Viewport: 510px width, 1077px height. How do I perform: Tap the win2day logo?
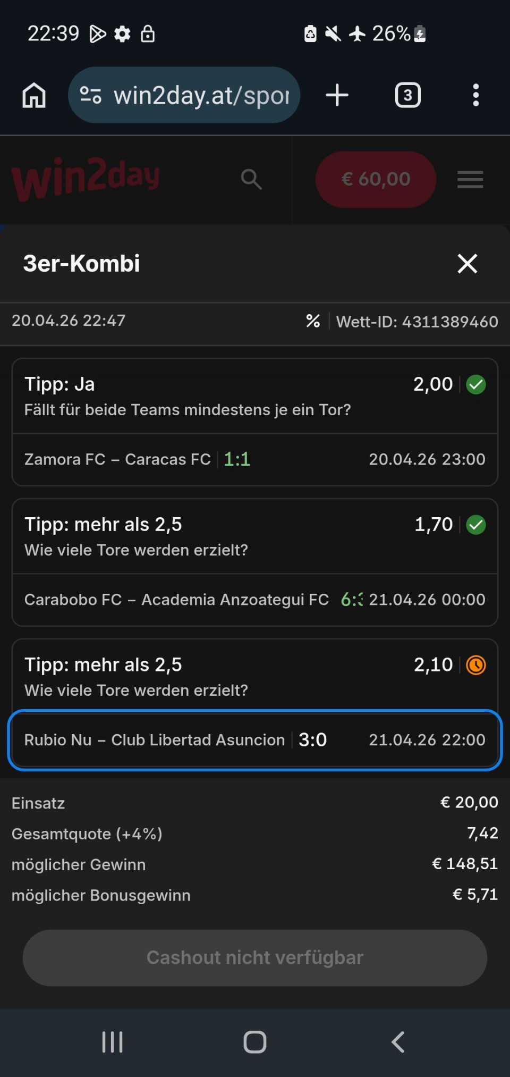pyautogui.click(x=86, y=179)
